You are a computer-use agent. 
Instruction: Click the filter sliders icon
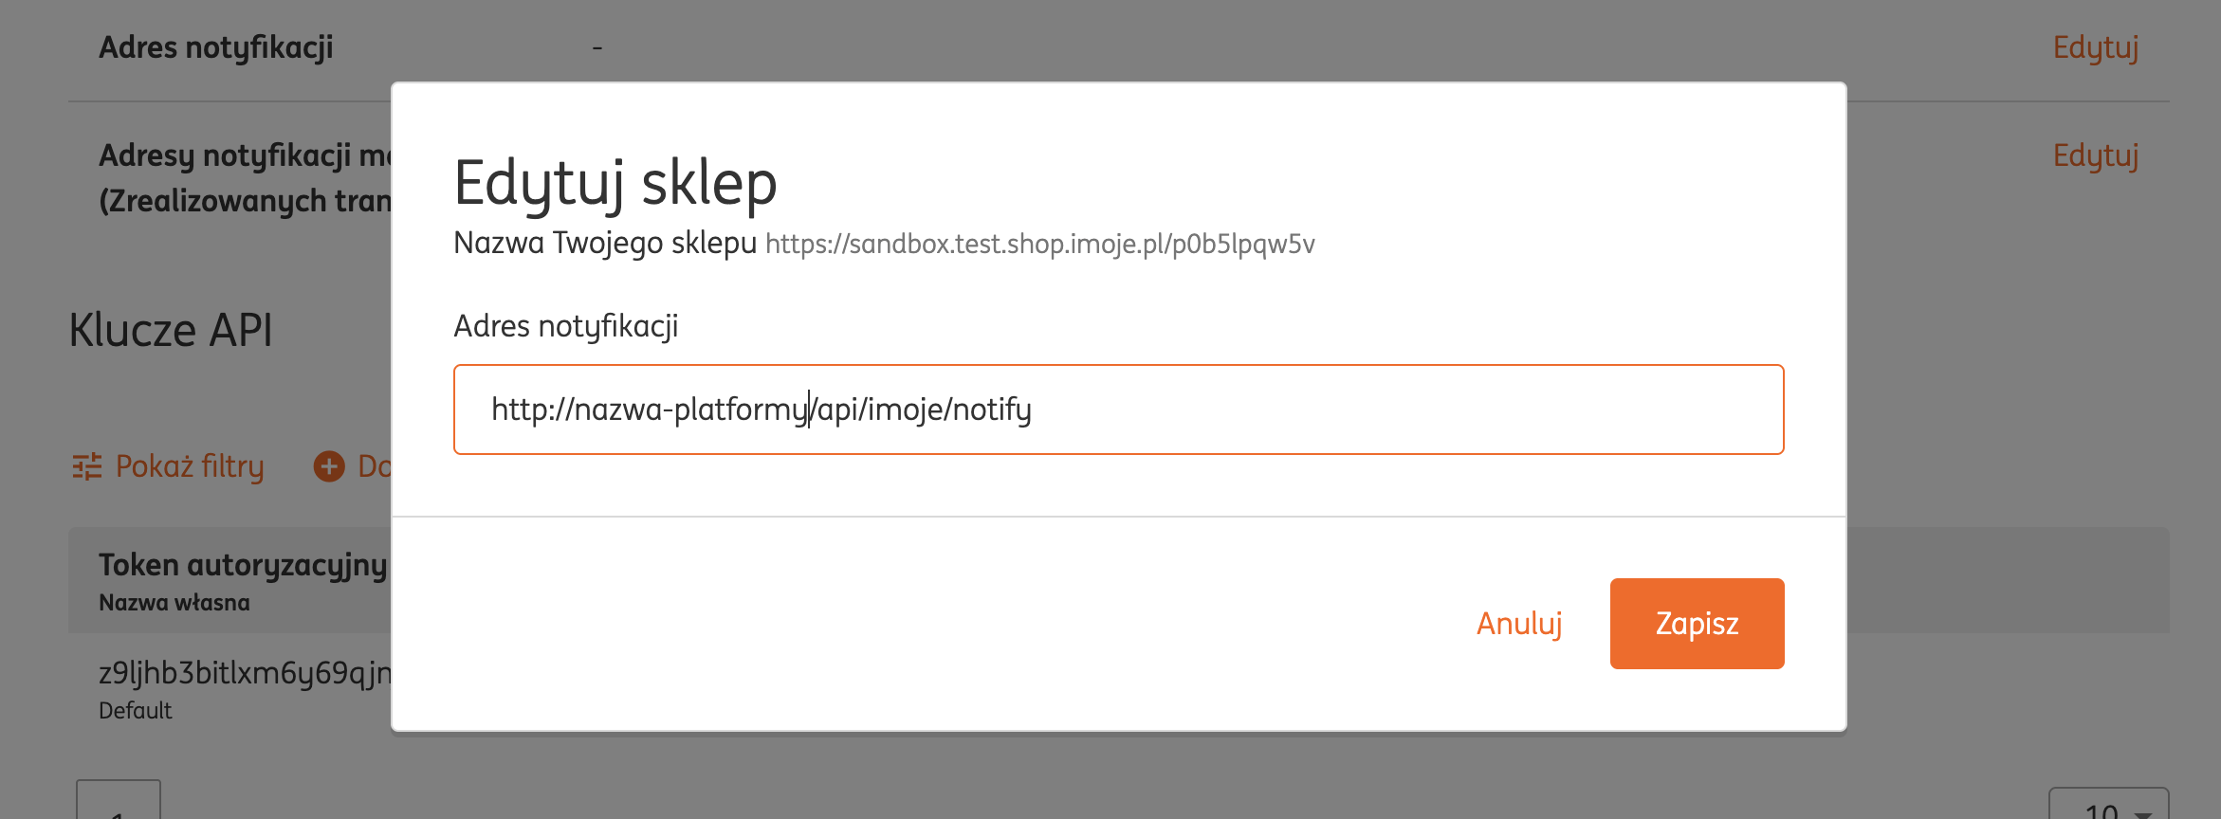(x=87, y=466)
